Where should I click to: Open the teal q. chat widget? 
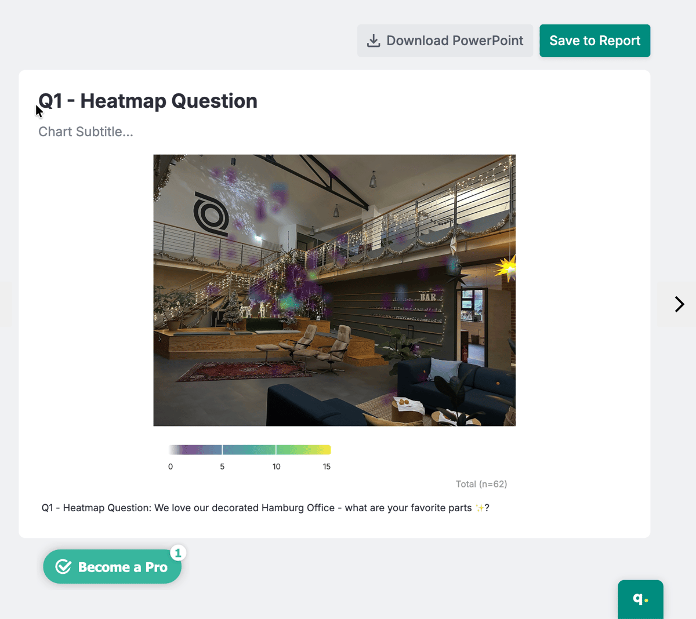pos(640,599)
